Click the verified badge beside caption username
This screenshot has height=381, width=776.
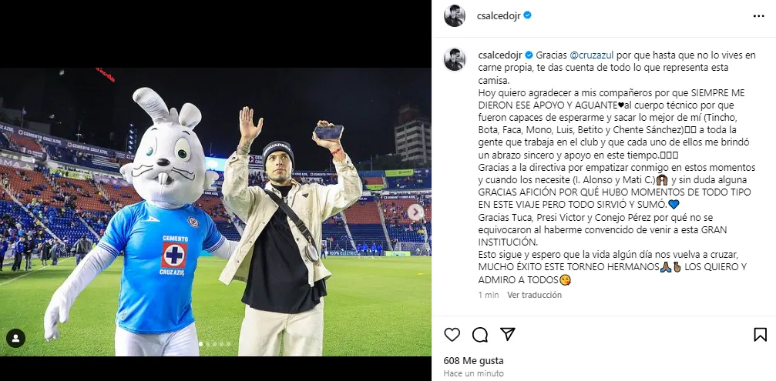tap(529, 55)
